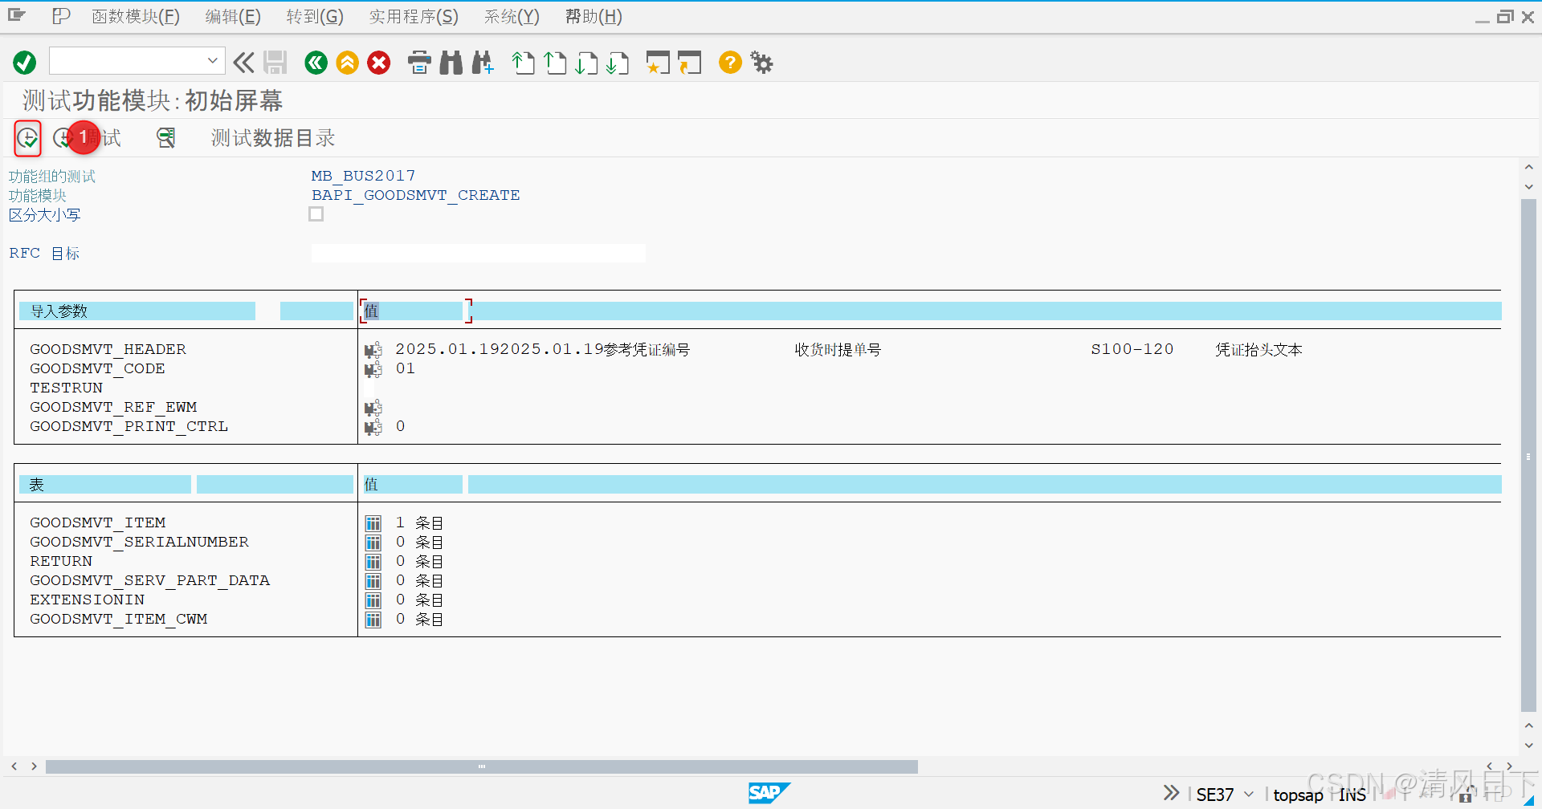Click the 测试数据目录 button
This screenshot has height=809, width=1542.
271,137
